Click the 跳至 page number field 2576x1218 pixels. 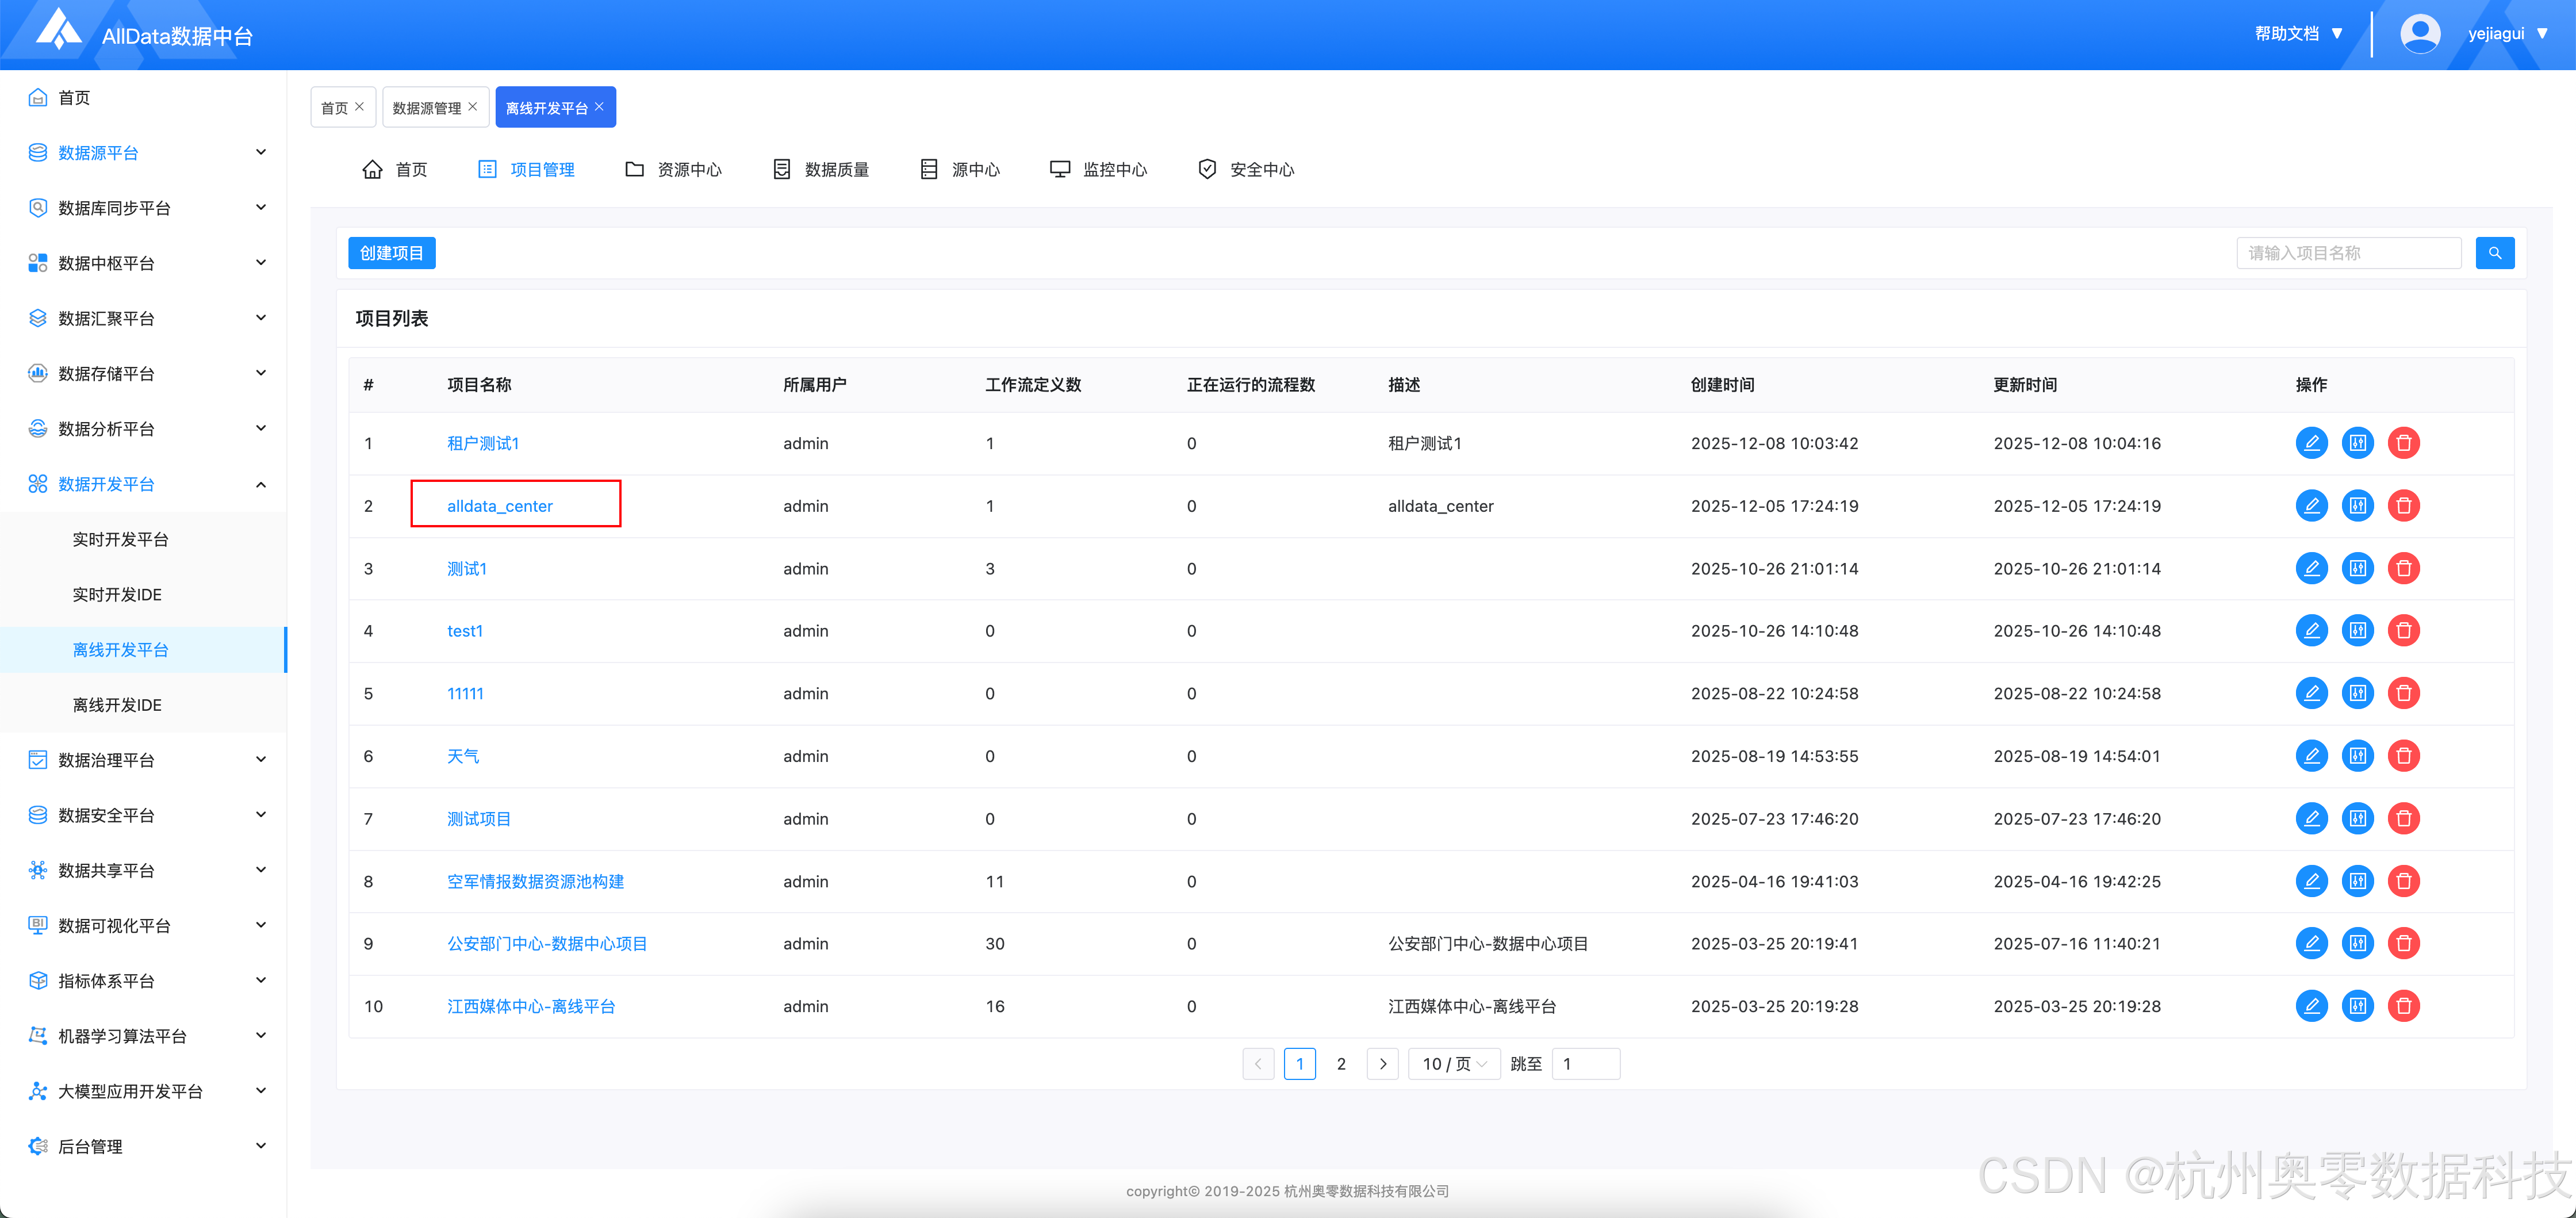(x=1585, y=1064)
